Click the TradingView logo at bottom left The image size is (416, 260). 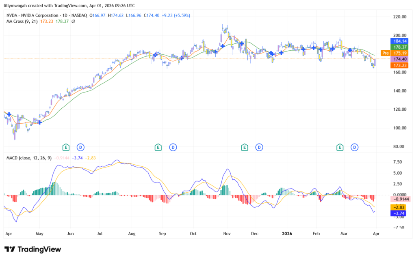point(32,249)
